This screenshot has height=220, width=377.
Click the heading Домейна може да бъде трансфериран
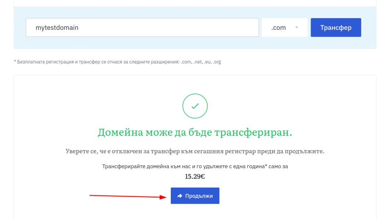coord(195,132)
